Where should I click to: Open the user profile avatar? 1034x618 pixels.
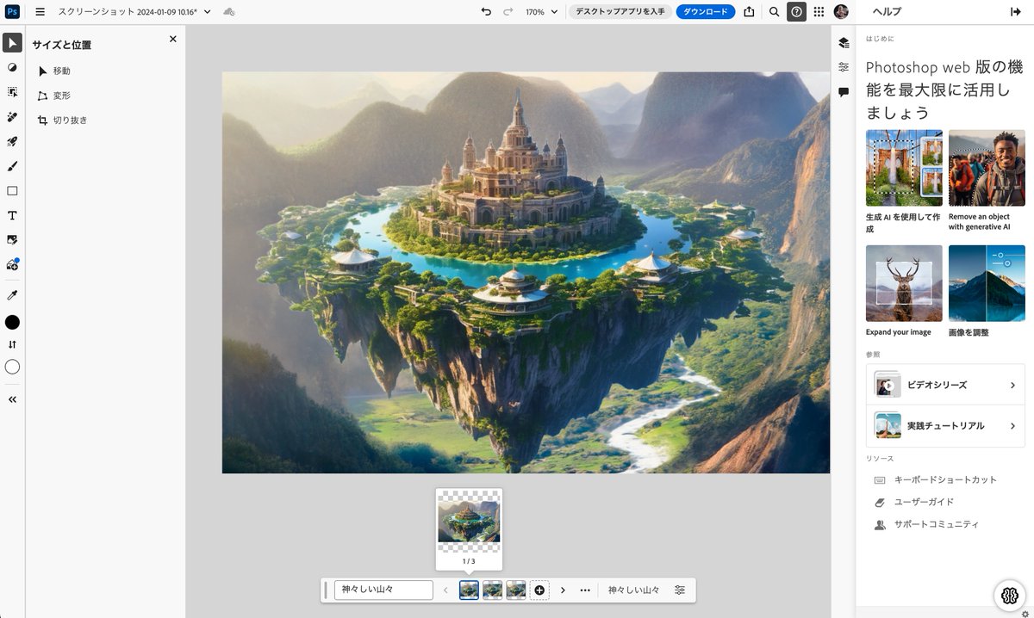pyautogui.click(x=842, y=12)
